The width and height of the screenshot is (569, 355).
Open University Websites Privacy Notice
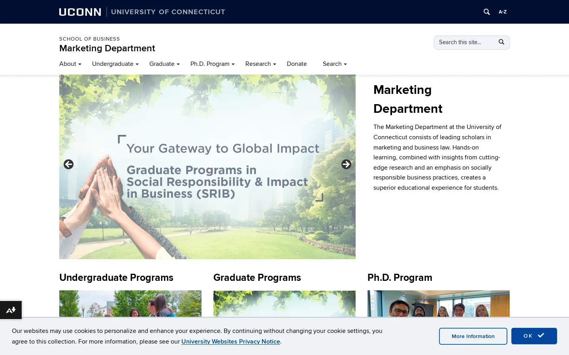point(231,342)
